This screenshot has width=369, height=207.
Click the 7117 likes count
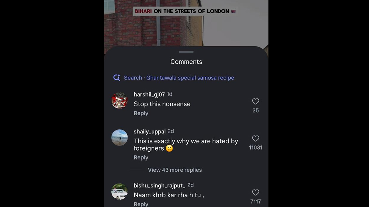click(x=256, y=201)
